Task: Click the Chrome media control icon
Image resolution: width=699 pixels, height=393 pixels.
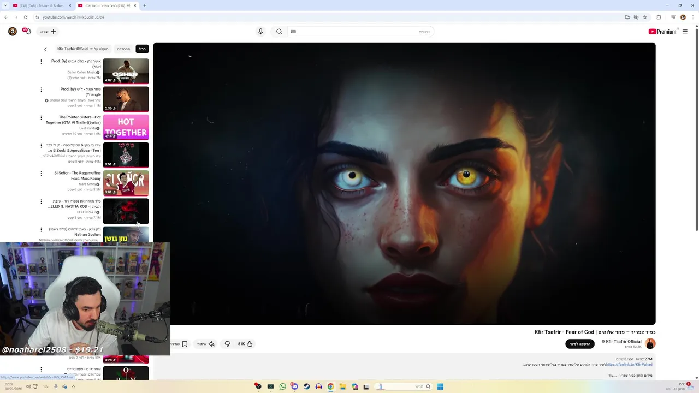Action: (x=673, y=17)
